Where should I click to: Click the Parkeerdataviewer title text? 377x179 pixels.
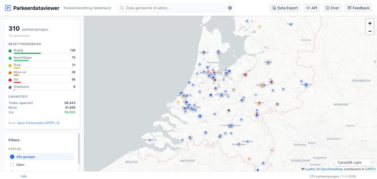click(36, 8)
